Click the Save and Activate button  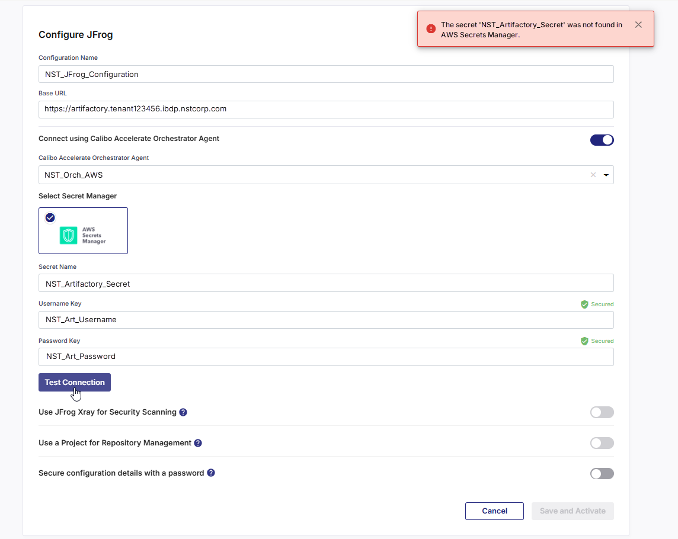[x=572, y=511]
